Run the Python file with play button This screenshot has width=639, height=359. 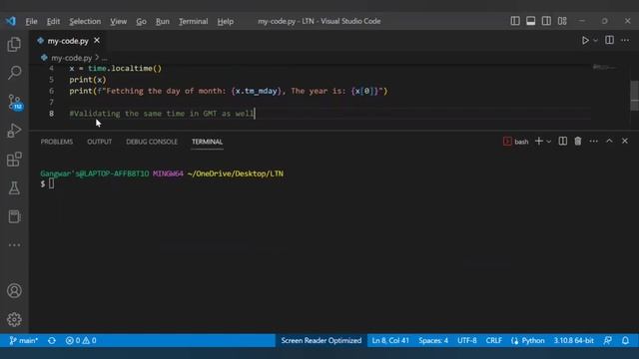pos(585,40)
